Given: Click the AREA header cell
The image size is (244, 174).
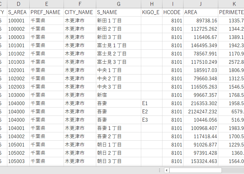Looking at the screenshot, I should tap(201, 12).
